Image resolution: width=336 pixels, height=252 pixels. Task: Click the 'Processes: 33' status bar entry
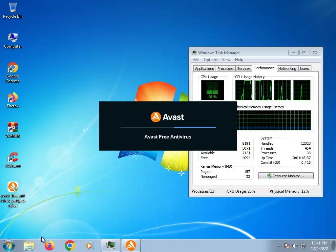(203, 191)
